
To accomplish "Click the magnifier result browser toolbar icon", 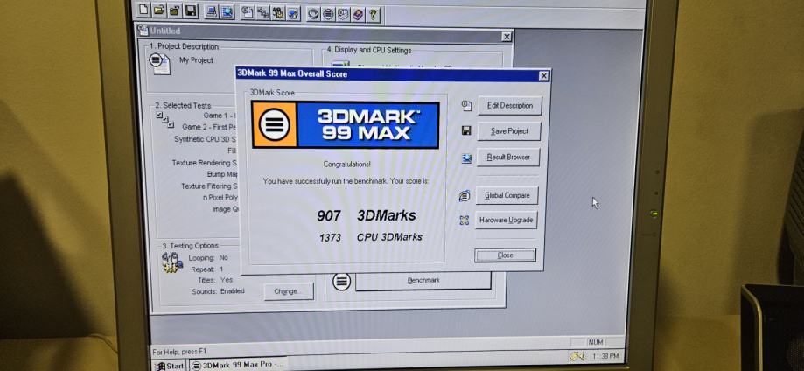I will pos(227,11).
